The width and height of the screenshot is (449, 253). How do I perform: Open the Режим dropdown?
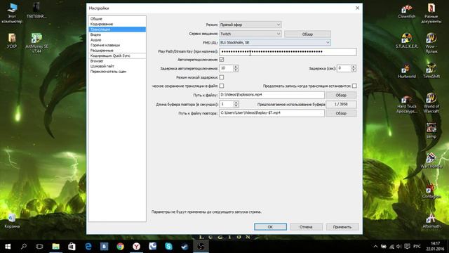pyautogui.click(x=250, y=25)
